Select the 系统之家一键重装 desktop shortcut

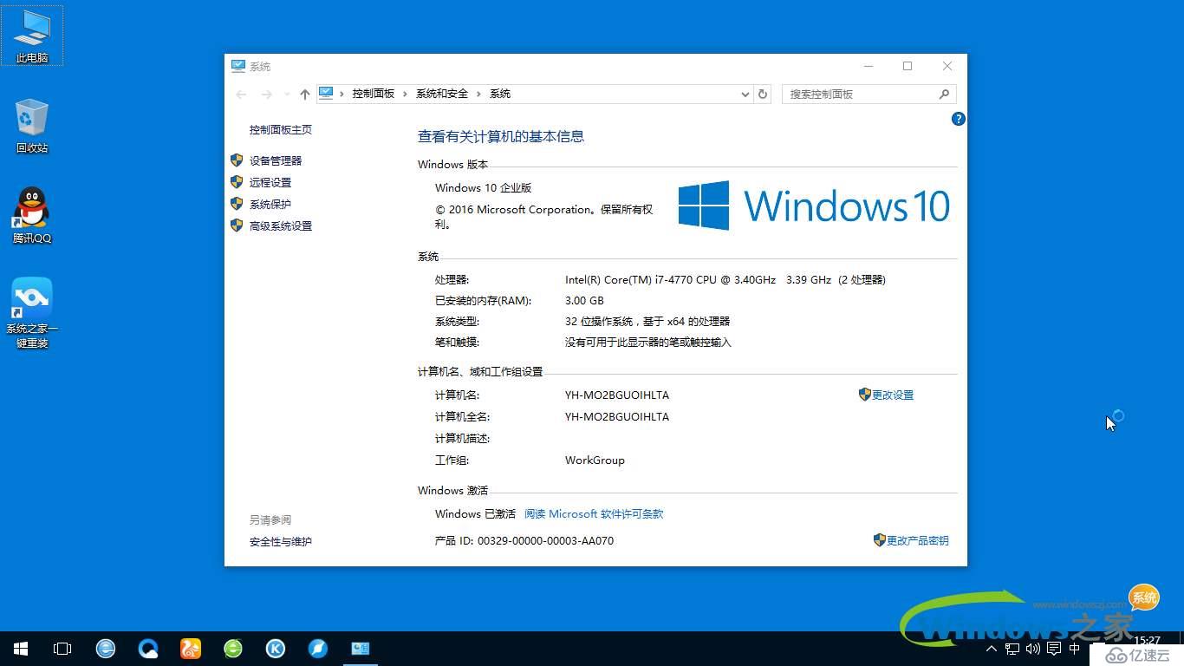pos(32,313)
